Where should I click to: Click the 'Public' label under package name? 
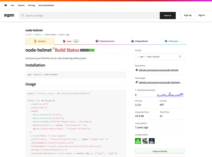(38, 35)
